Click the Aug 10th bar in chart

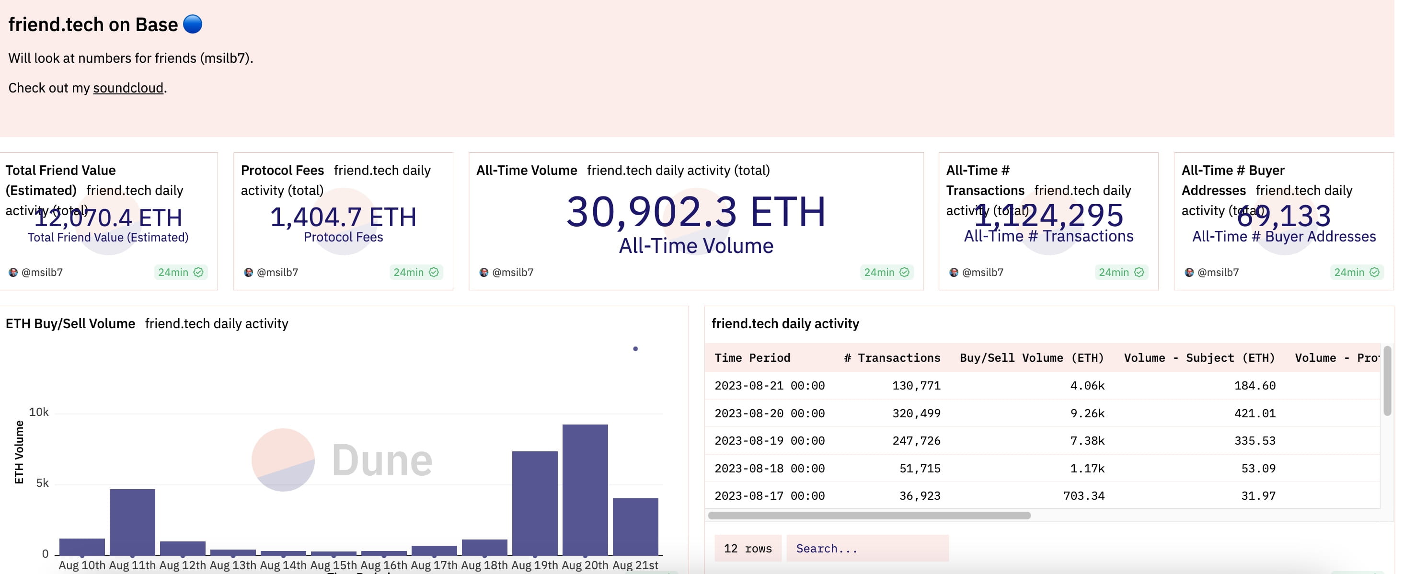82,547
